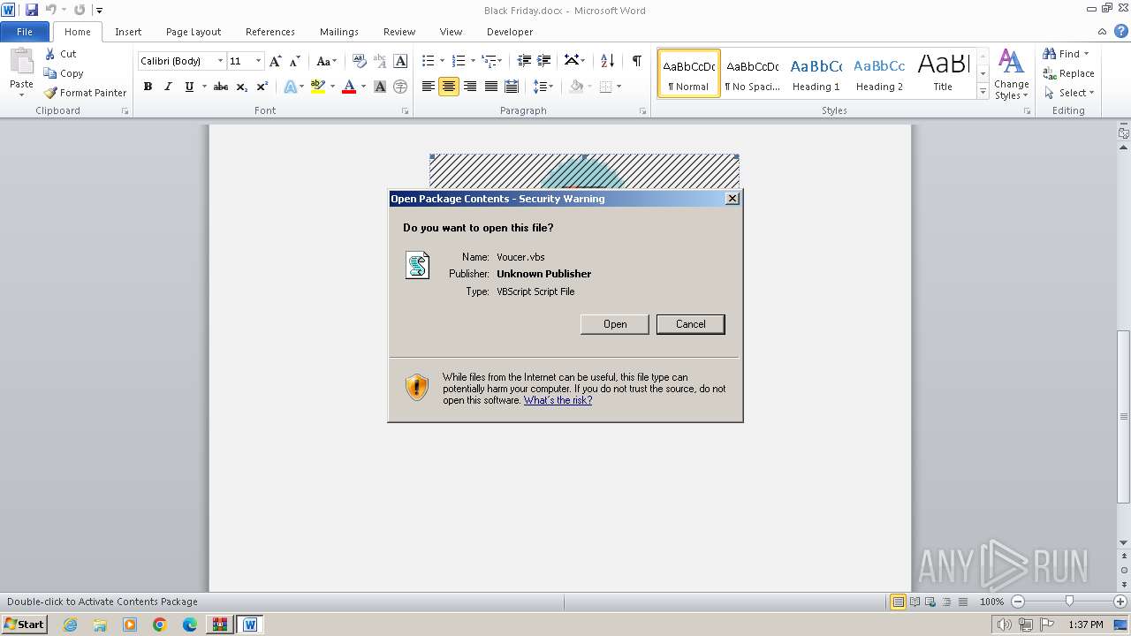
Task: Apply the Title style
Action: [943, 73]
